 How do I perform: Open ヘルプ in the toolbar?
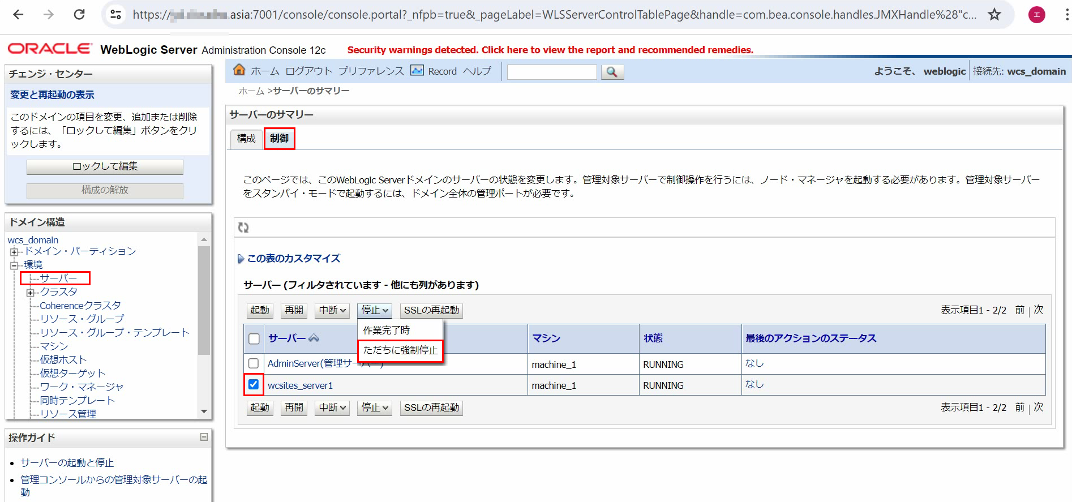[x=477, y=71]
